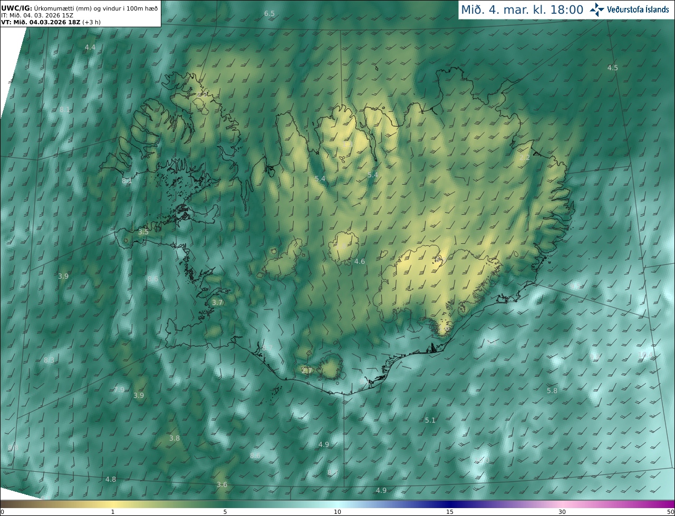Click the colorbar tick label 15
The image size is (675, 516).
click(450, 512)
